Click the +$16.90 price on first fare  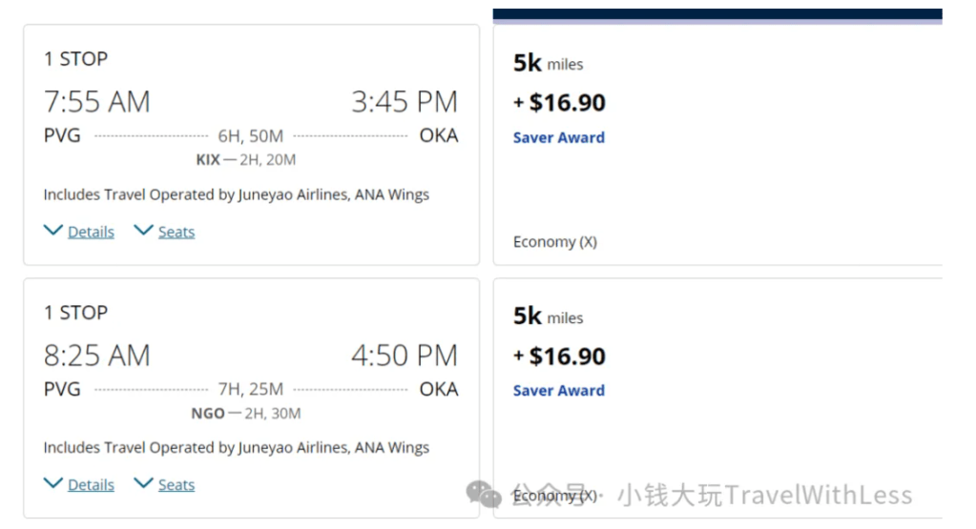[x=560, y=103]
